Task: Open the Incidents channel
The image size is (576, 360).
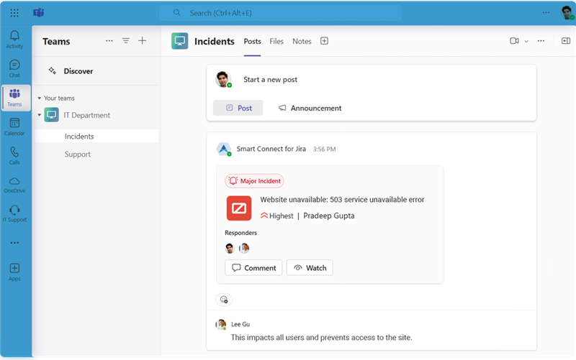Action: [x=96, y=136]
